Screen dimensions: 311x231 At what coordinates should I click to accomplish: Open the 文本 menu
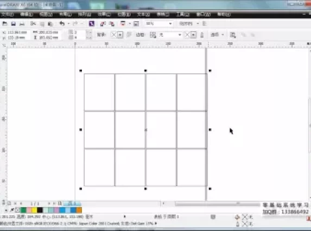[143, 14]
